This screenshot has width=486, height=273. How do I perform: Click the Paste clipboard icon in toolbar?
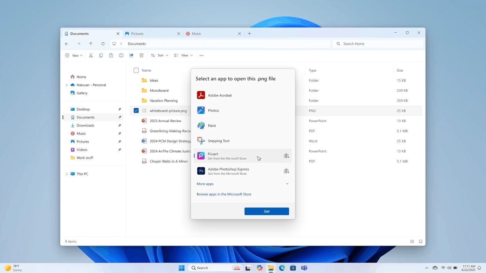tap(111, 55)
